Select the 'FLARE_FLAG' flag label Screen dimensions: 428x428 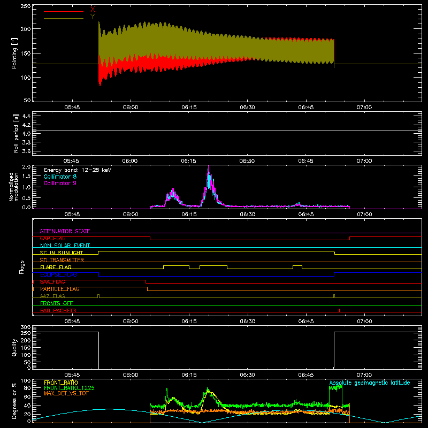pyautogui.click(x=56, y=267)
